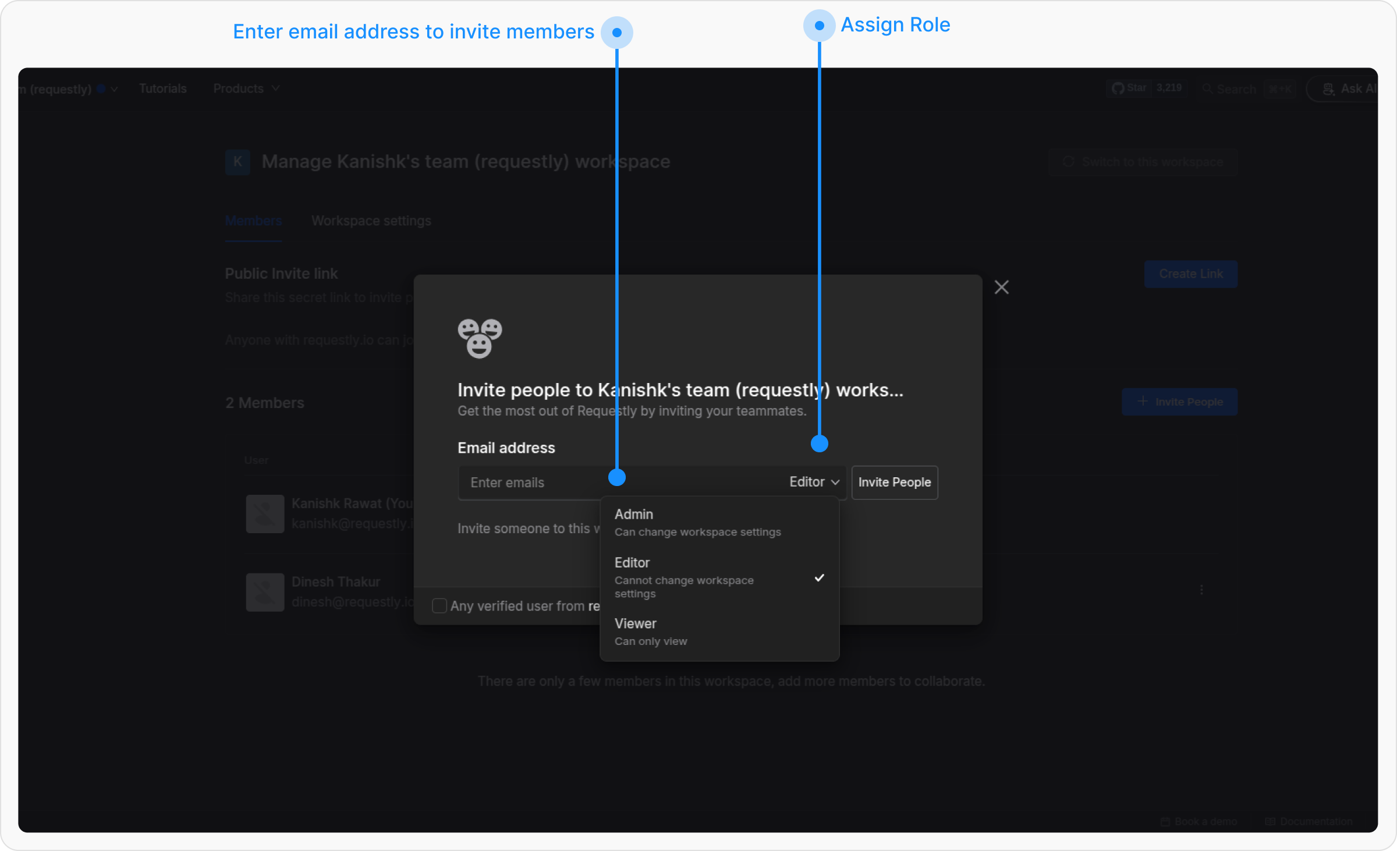
Task: Close the invite people dialog
Action: pos(1001,287)
